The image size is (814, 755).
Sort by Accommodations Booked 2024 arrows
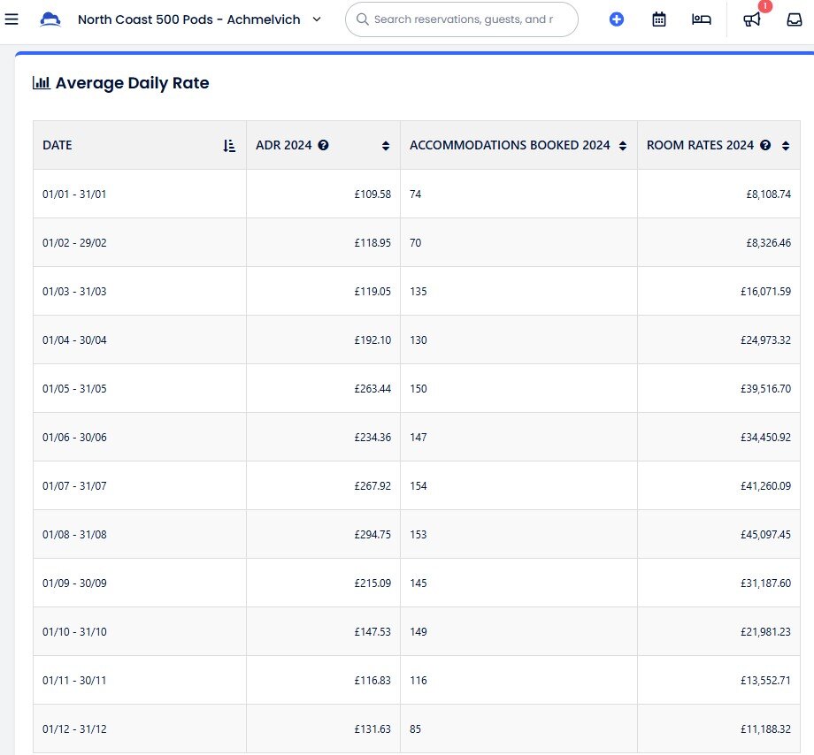click(x=623, y=146)
